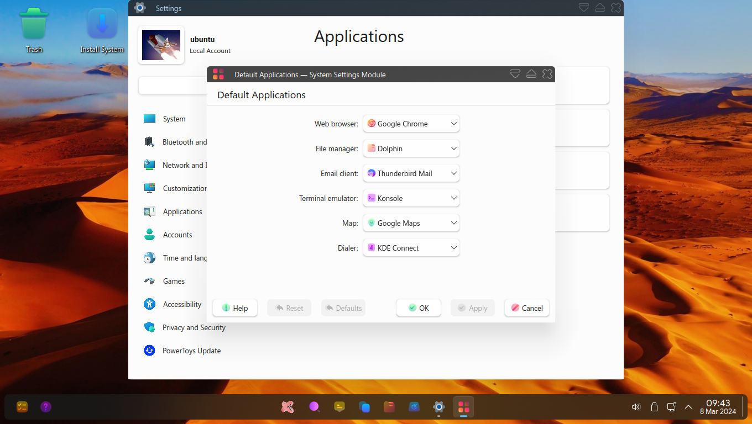Select System in Settings sidebar
The image size is (752, 424).
coord(174,119)
